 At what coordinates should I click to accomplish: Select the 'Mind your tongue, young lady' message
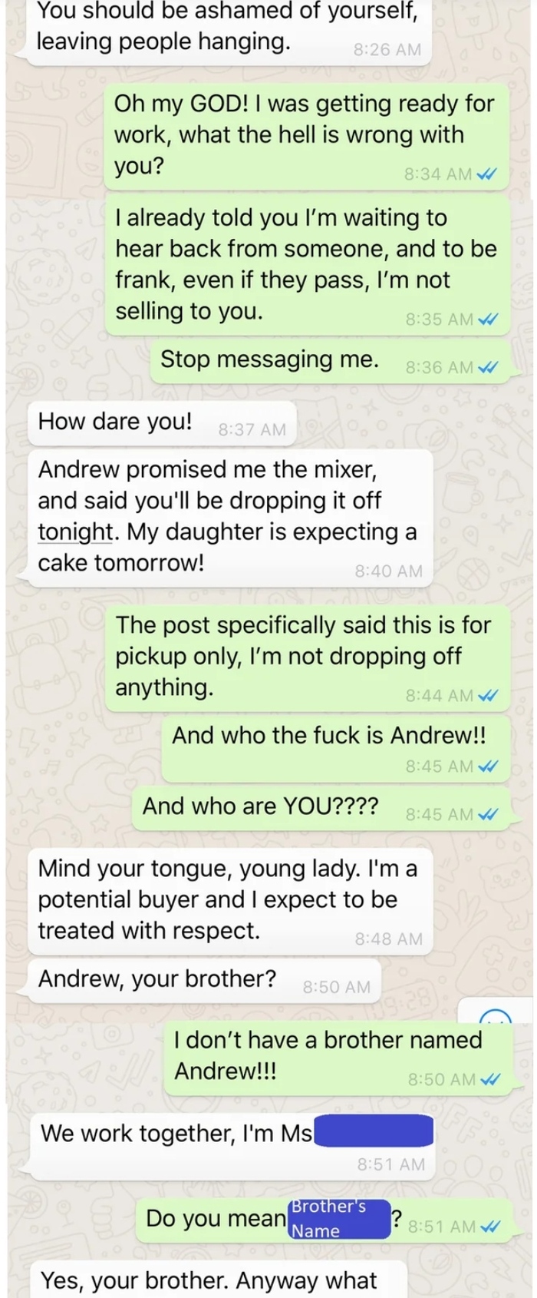230,901
